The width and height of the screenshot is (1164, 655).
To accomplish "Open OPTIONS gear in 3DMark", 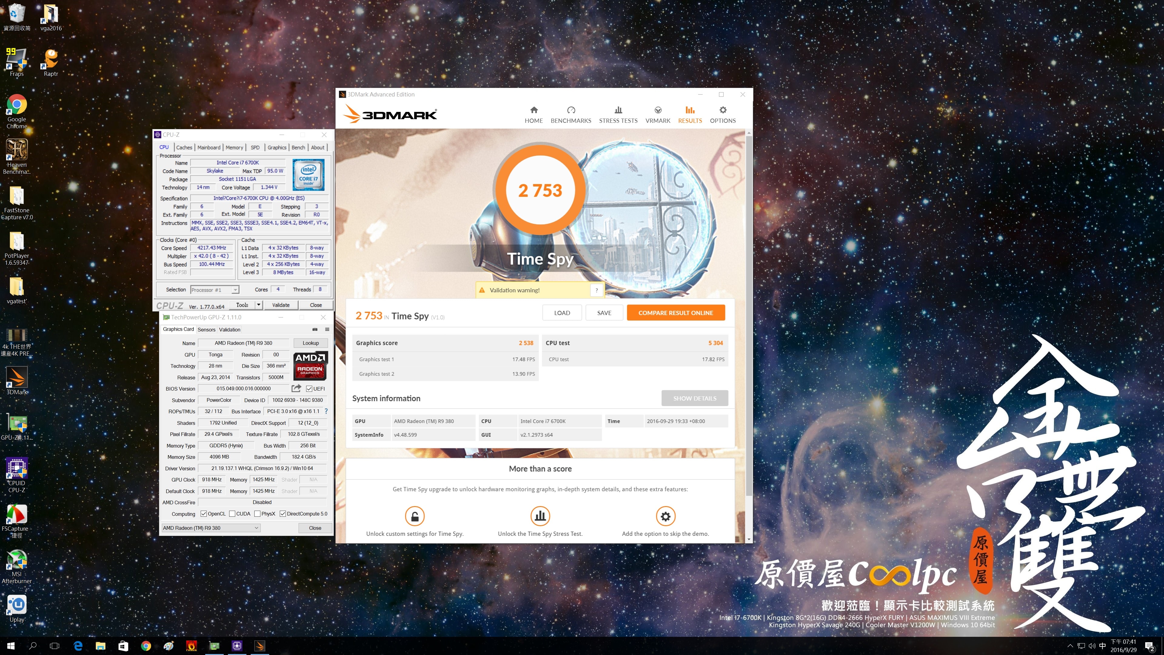I will (x=723, y=115).
